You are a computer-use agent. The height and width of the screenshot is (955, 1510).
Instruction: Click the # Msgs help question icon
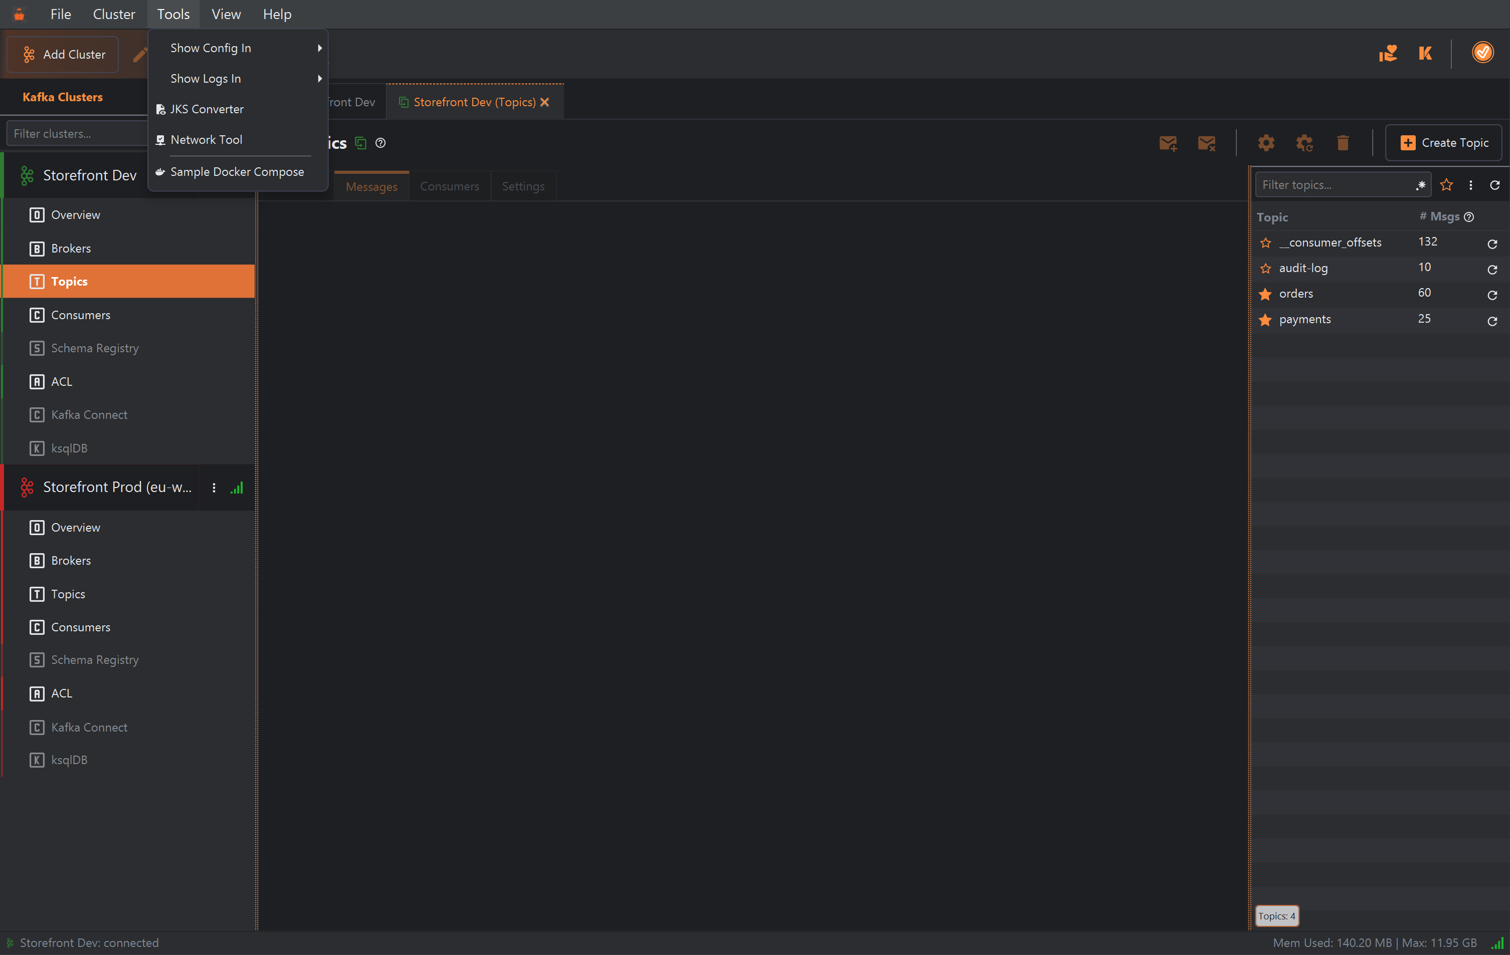[1468, 217]
